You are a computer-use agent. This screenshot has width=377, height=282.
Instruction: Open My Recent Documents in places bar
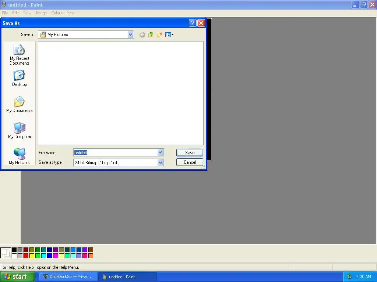[20, 54]
